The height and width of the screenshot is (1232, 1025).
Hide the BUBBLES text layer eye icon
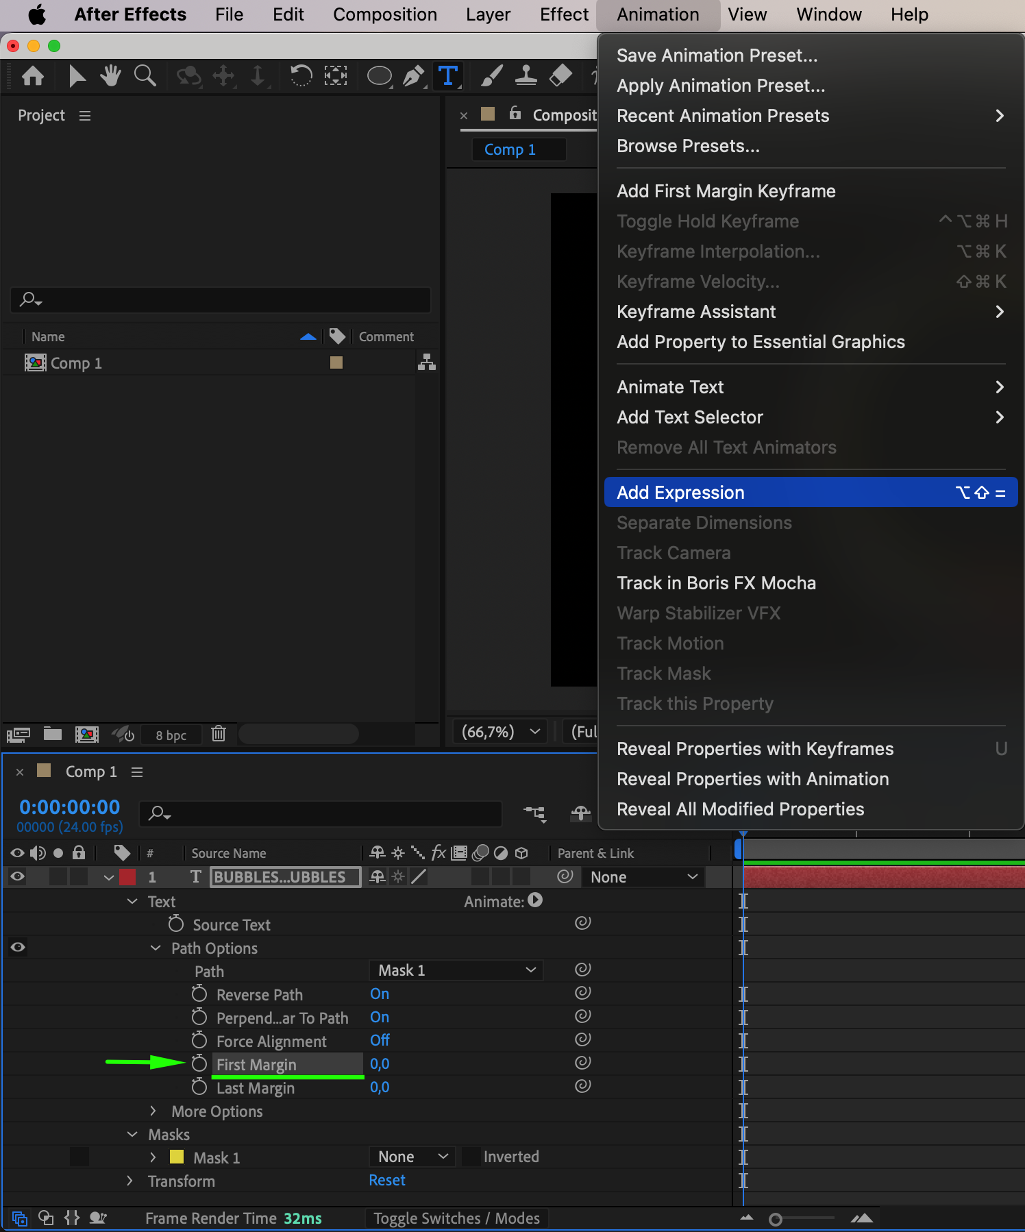[18, 876]
